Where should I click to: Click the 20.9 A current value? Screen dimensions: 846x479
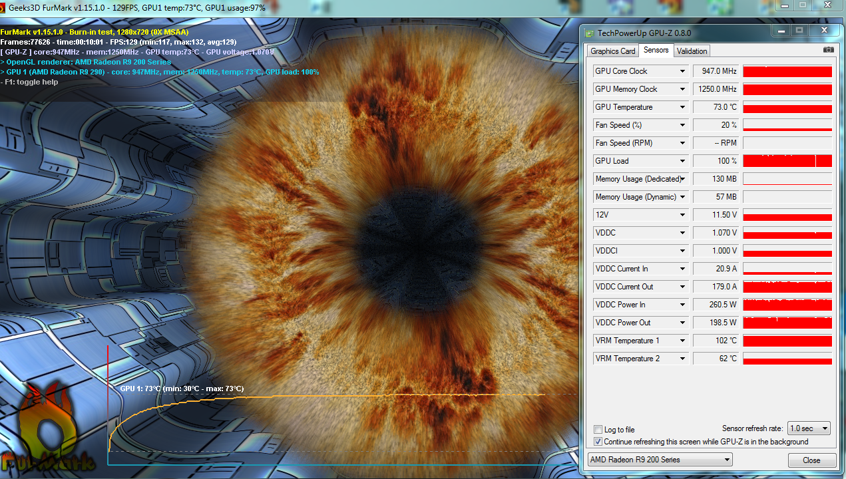coord(716,269)
